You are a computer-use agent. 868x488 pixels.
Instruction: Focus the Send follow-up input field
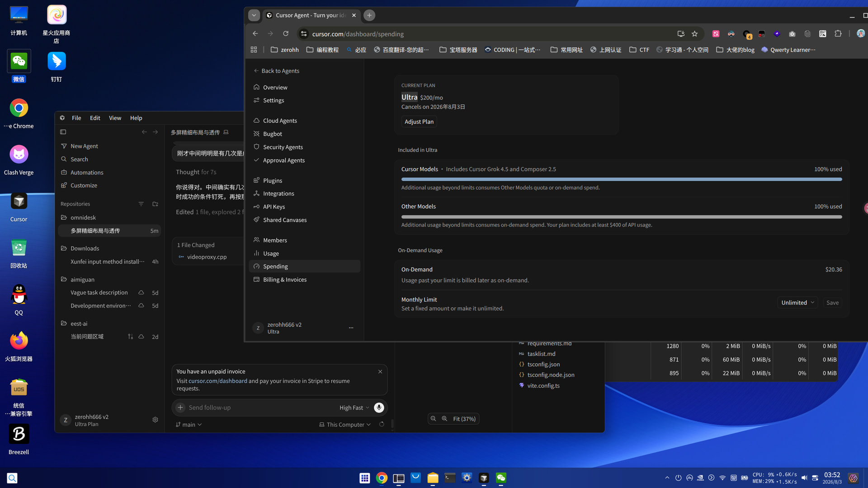point(262,408)
